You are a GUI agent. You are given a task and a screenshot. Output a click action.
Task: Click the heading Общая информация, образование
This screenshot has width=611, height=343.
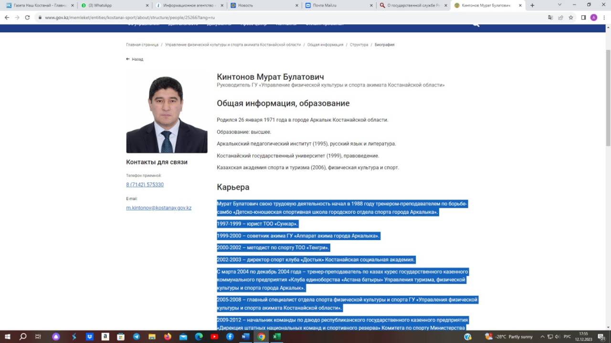283,103
